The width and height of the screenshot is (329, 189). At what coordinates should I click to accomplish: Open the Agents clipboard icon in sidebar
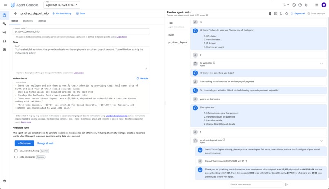[4, 16]
